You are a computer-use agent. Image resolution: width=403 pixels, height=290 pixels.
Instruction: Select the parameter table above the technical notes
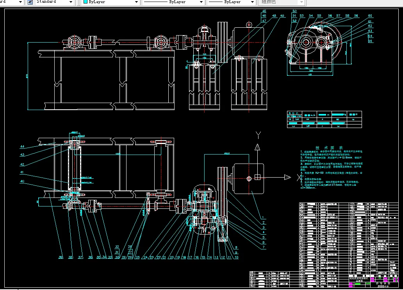point(325,119)
